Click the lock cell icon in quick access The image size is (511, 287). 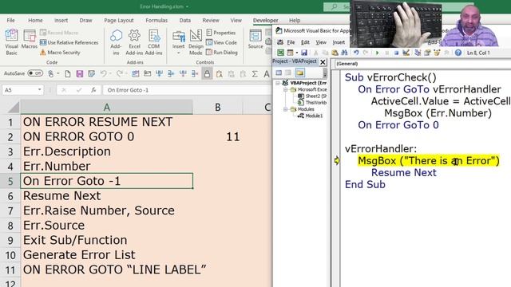pyautogui.click(x=207, y=74)
